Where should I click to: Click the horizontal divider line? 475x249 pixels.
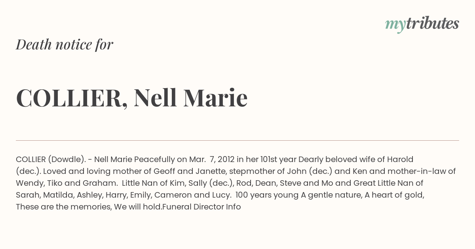[237, 140]
